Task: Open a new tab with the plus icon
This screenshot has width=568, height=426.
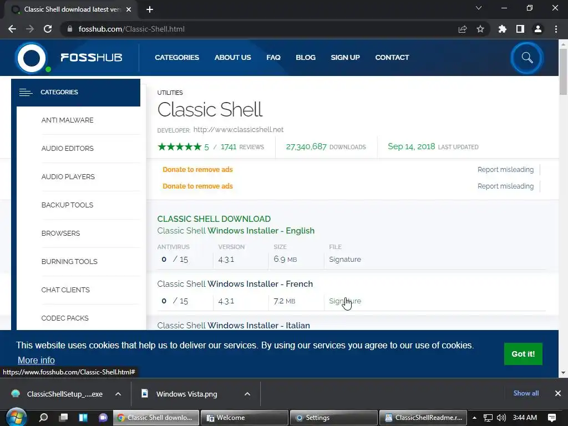Action: tap(150, 9)
